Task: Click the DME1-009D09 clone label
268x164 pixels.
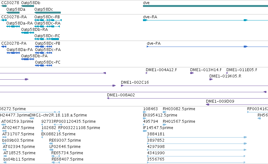Action: (x=220, y=101)
